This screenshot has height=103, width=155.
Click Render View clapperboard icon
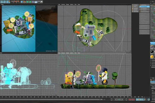[12, 2]
